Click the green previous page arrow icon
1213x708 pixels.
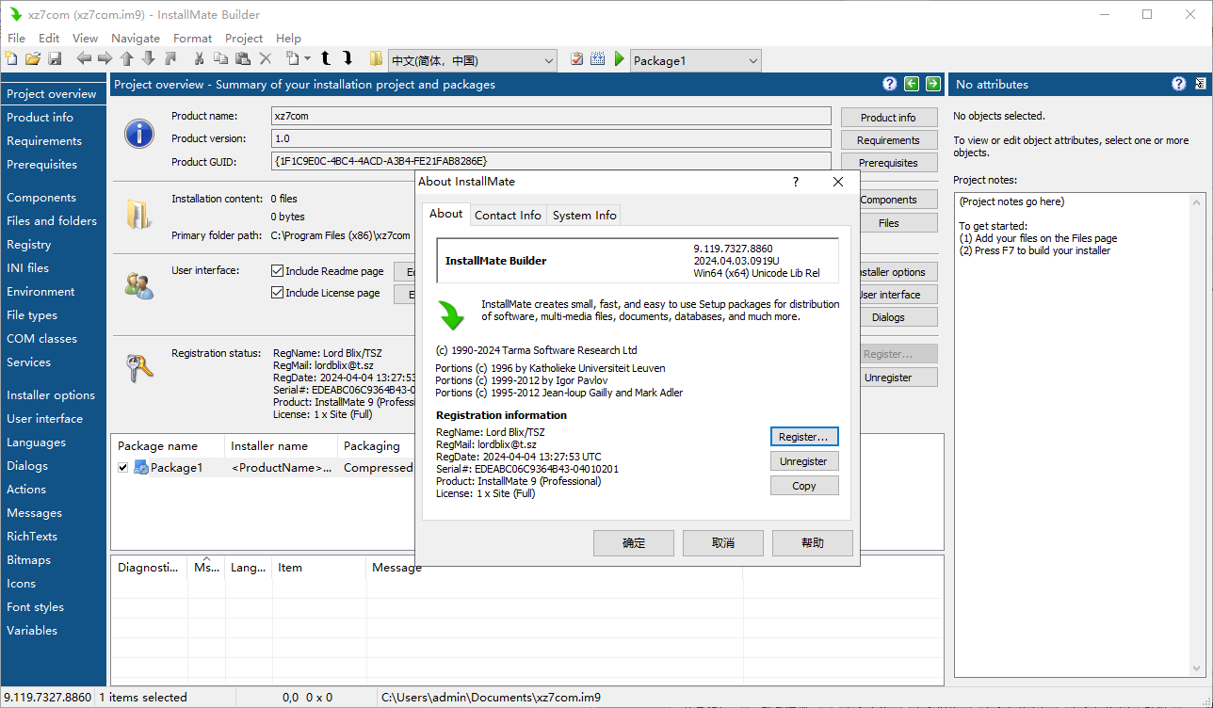point(912,84)
